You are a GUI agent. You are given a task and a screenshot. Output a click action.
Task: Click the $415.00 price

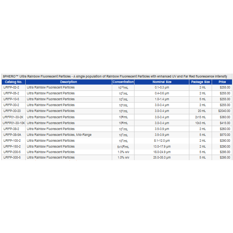click(x=225, y=123)
